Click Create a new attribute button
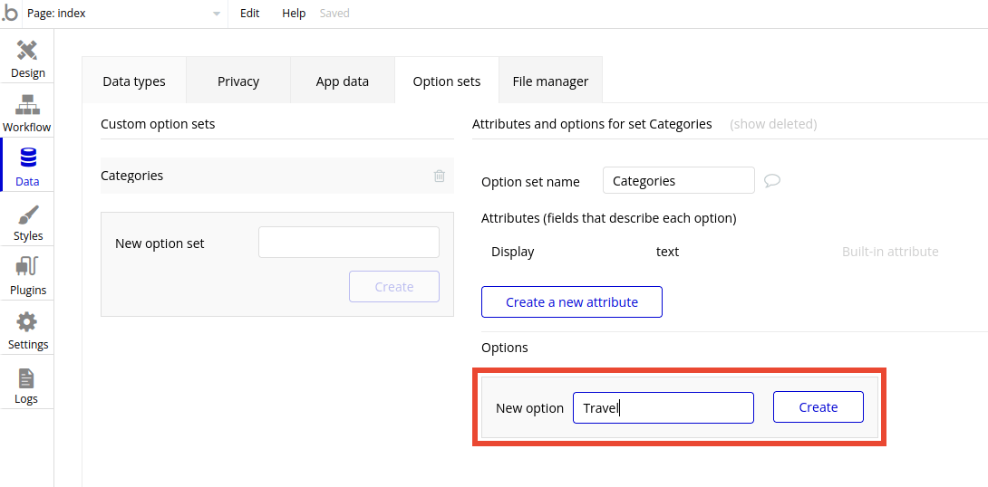The height and width of the screenshot is (487, 988). [x=572, y=302]
